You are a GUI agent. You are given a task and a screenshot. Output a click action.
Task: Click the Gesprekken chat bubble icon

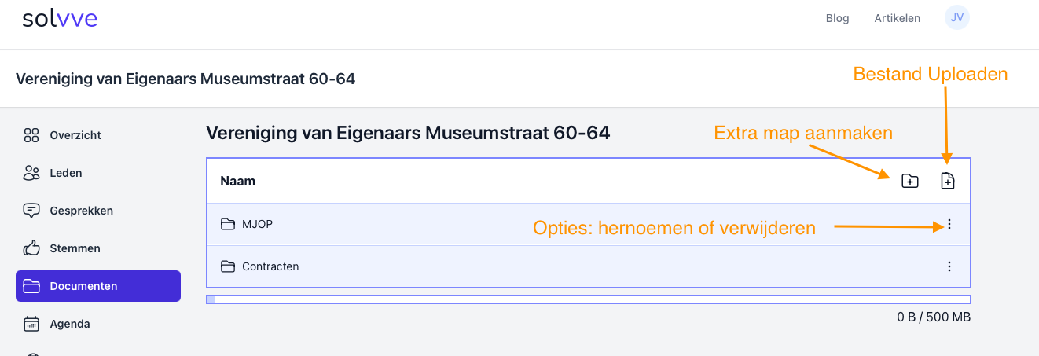[31, 211]
